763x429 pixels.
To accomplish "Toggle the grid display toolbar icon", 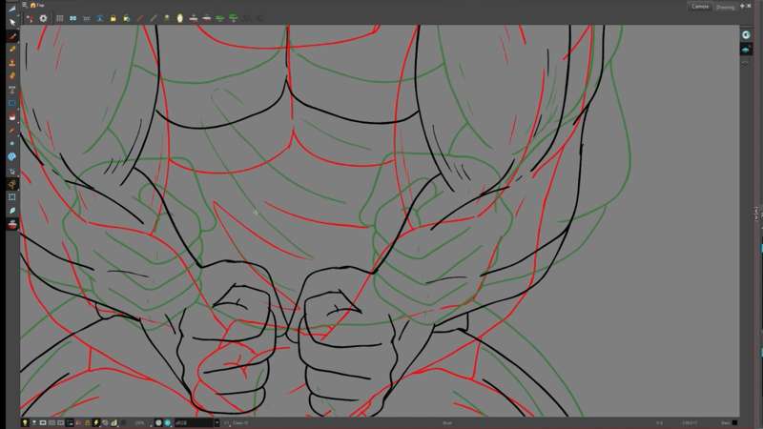I will tap(60, 18).
